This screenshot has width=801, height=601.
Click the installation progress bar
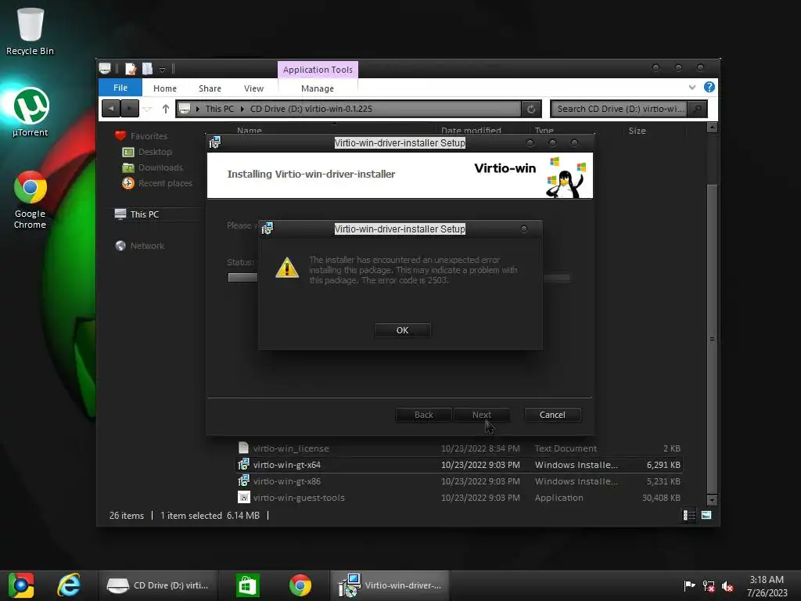point(399,278)
